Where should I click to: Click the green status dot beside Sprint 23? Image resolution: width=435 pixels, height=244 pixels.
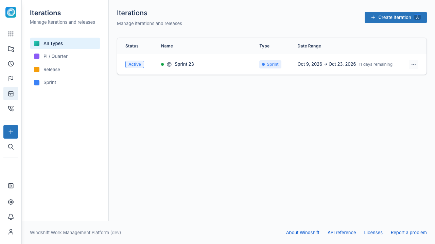pos(162,64)
